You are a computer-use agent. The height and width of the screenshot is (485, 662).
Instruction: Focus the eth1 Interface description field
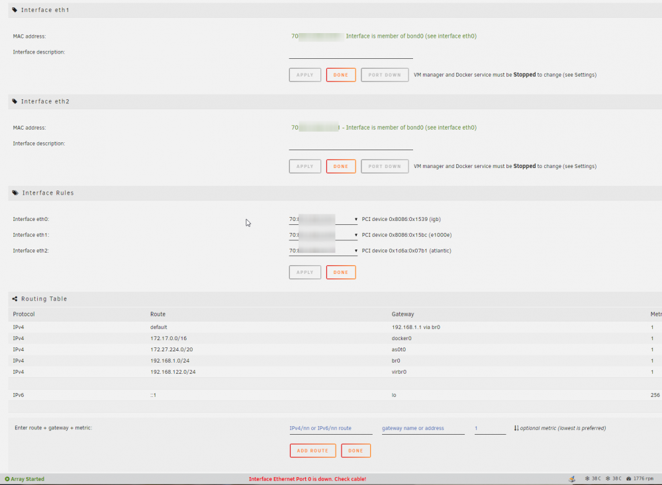[351, 53]
